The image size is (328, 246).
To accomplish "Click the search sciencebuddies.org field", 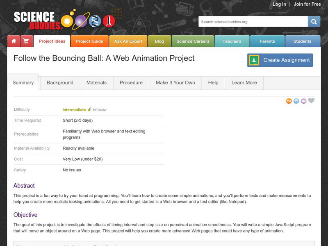I will tap(253, 22).
